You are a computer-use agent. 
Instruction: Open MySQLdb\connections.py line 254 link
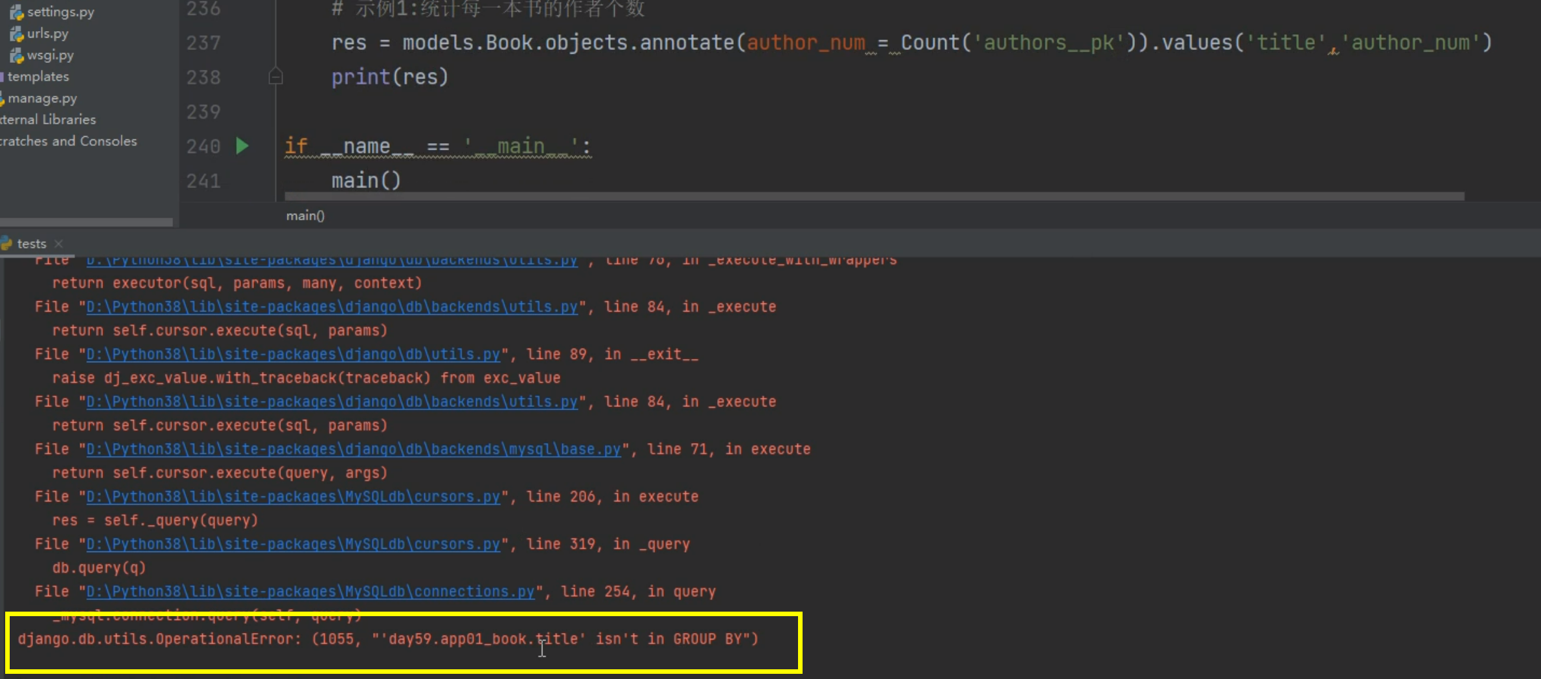point(310,591)
